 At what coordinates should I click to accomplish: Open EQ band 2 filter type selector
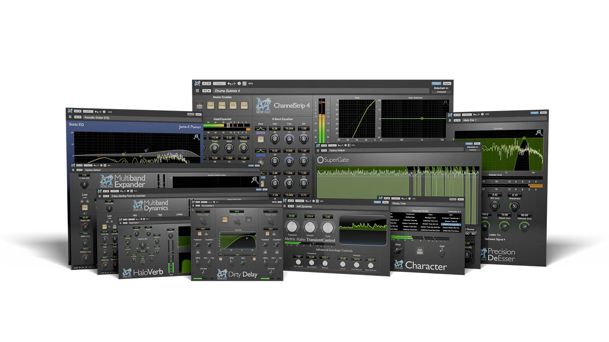click(260, 151)
